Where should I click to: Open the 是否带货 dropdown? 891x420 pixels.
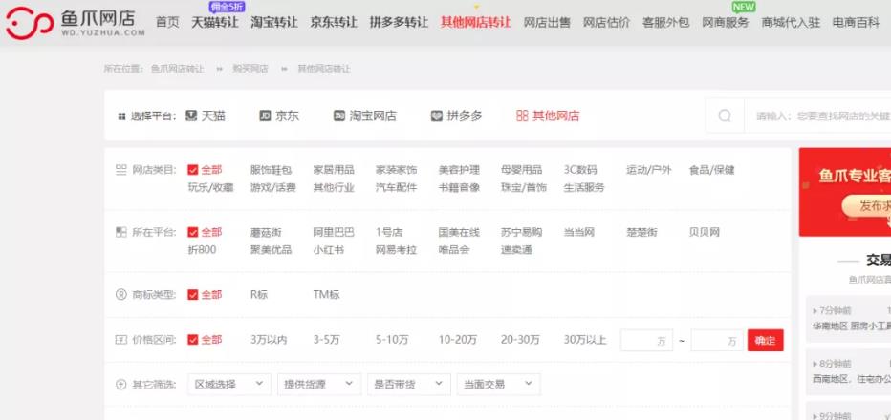tap(408, 385)
